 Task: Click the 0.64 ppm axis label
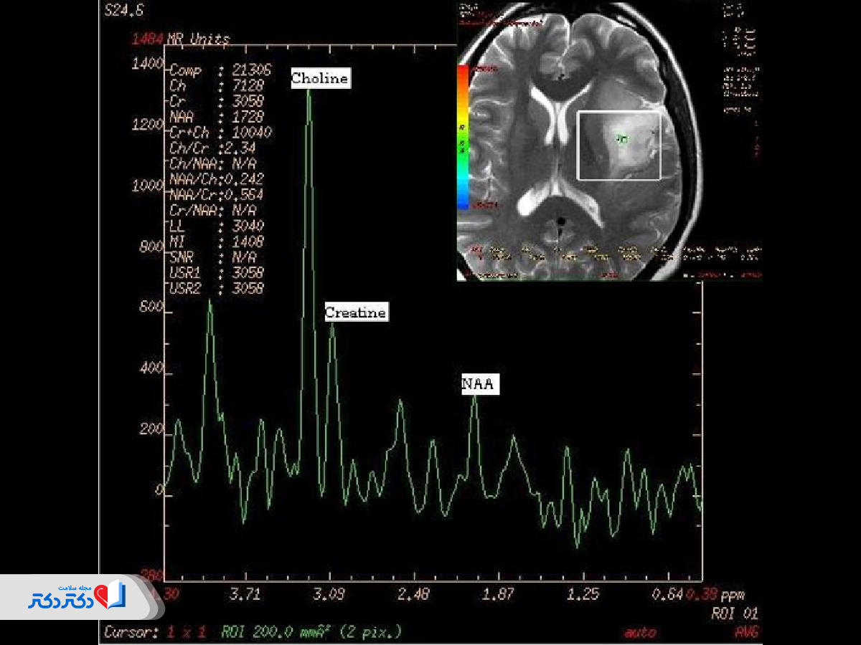668,594
